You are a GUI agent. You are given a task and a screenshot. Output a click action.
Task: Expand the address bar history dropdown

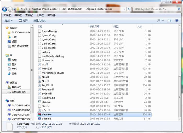pos(125,9)
